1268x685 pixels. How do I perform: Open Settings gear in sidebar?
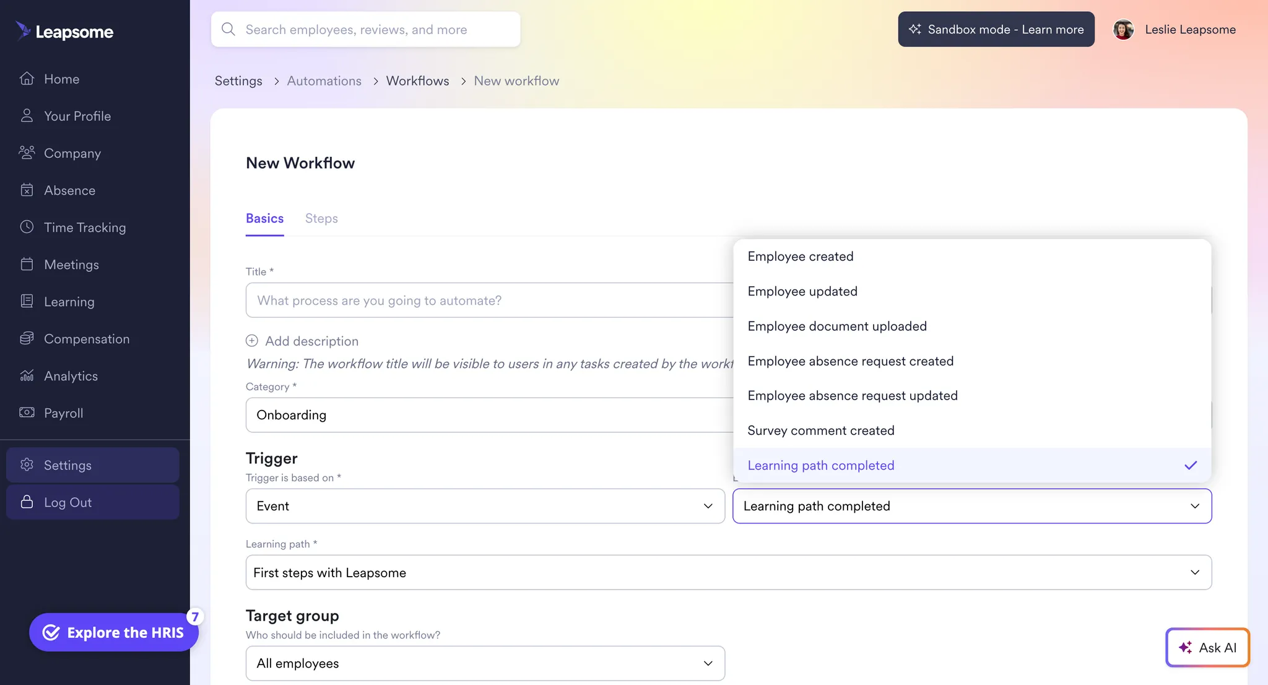coord(27,465)
